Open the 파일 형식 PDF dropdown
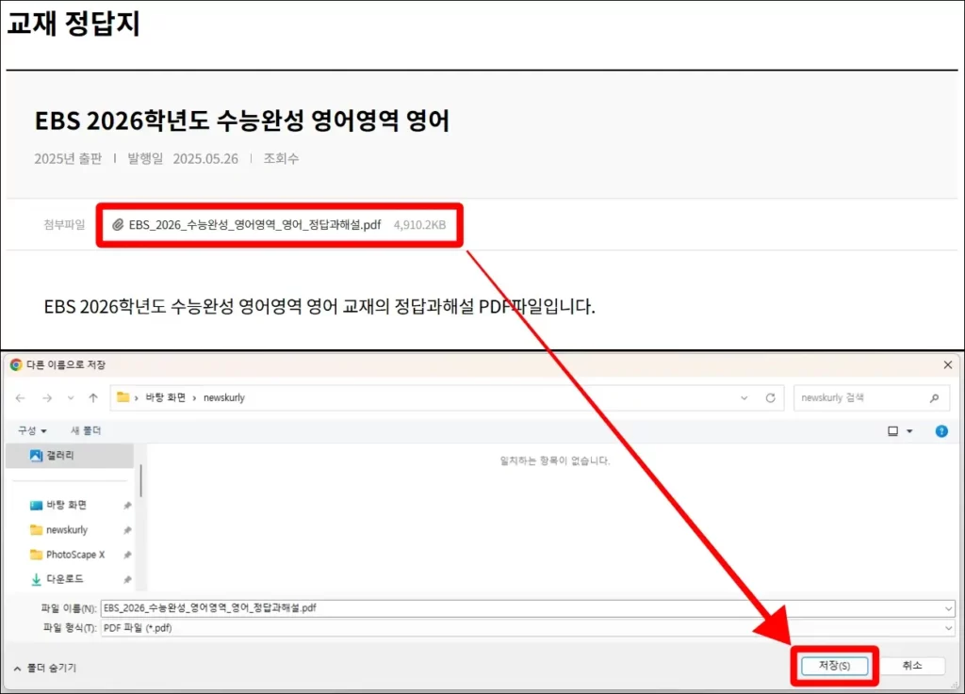Image resolution: width=965 pixels, height=694 pixels. click(528, 627)
